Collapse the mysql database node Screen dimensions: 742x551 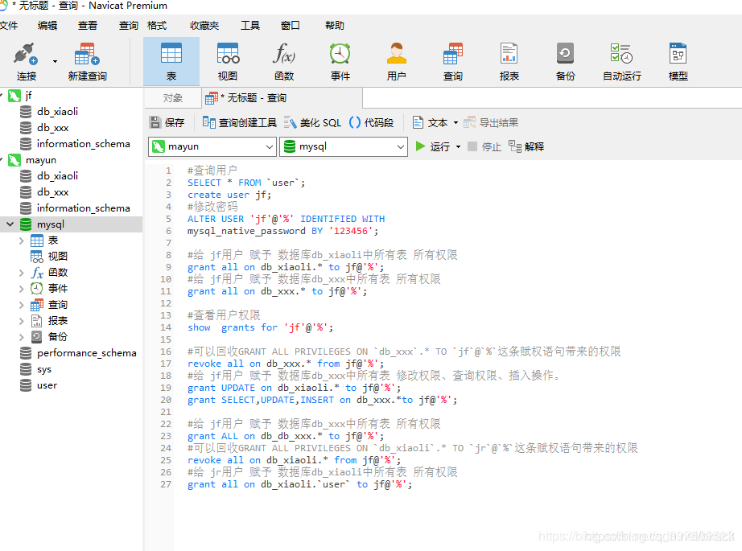click(10, 224)
